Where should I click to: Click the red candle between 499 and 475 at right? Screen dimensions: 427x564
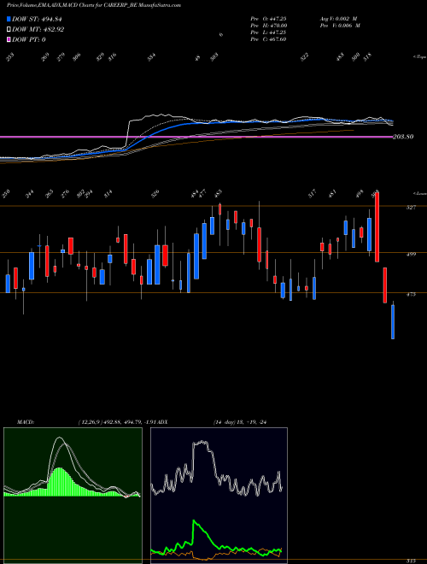(x=384, y=285)
